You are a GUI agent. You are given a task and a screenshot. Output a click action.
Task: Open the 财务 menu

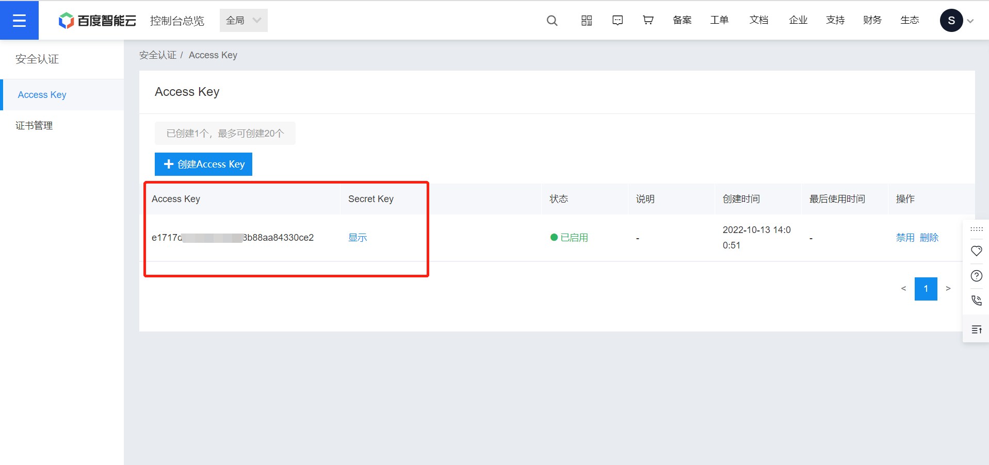tap(872, 20)
